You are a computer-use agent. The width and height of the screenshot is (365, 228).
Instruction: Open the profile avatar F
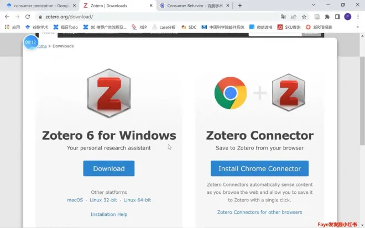click(x=347, y=17)
